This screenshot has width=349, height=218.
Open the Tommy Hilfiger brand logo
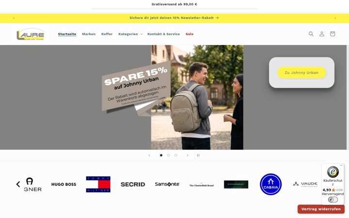[x=98, y=185]
